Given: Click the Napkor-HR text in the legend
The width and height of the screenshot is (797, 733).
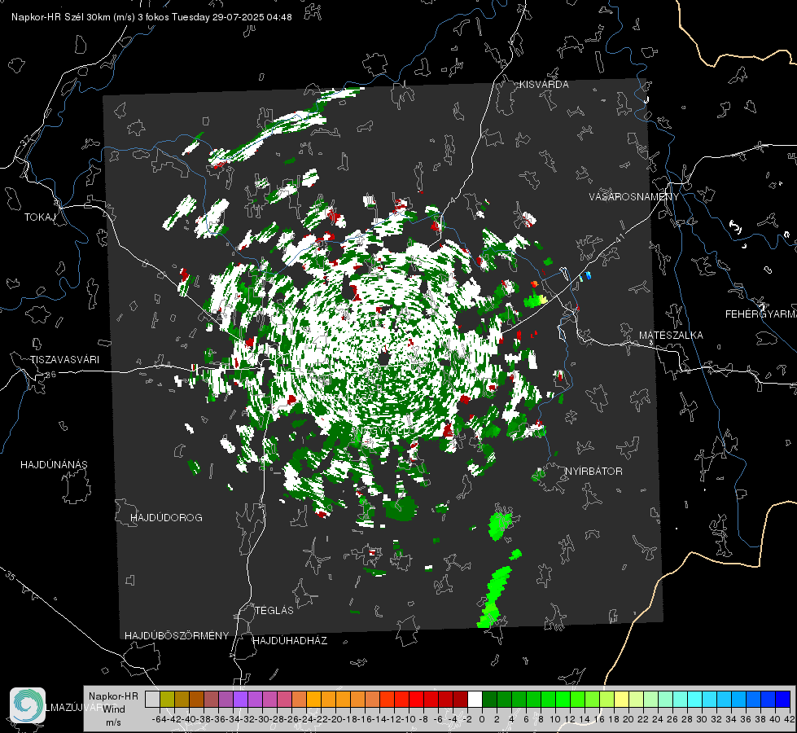Looking at the screenshot, I should (113, 696).
